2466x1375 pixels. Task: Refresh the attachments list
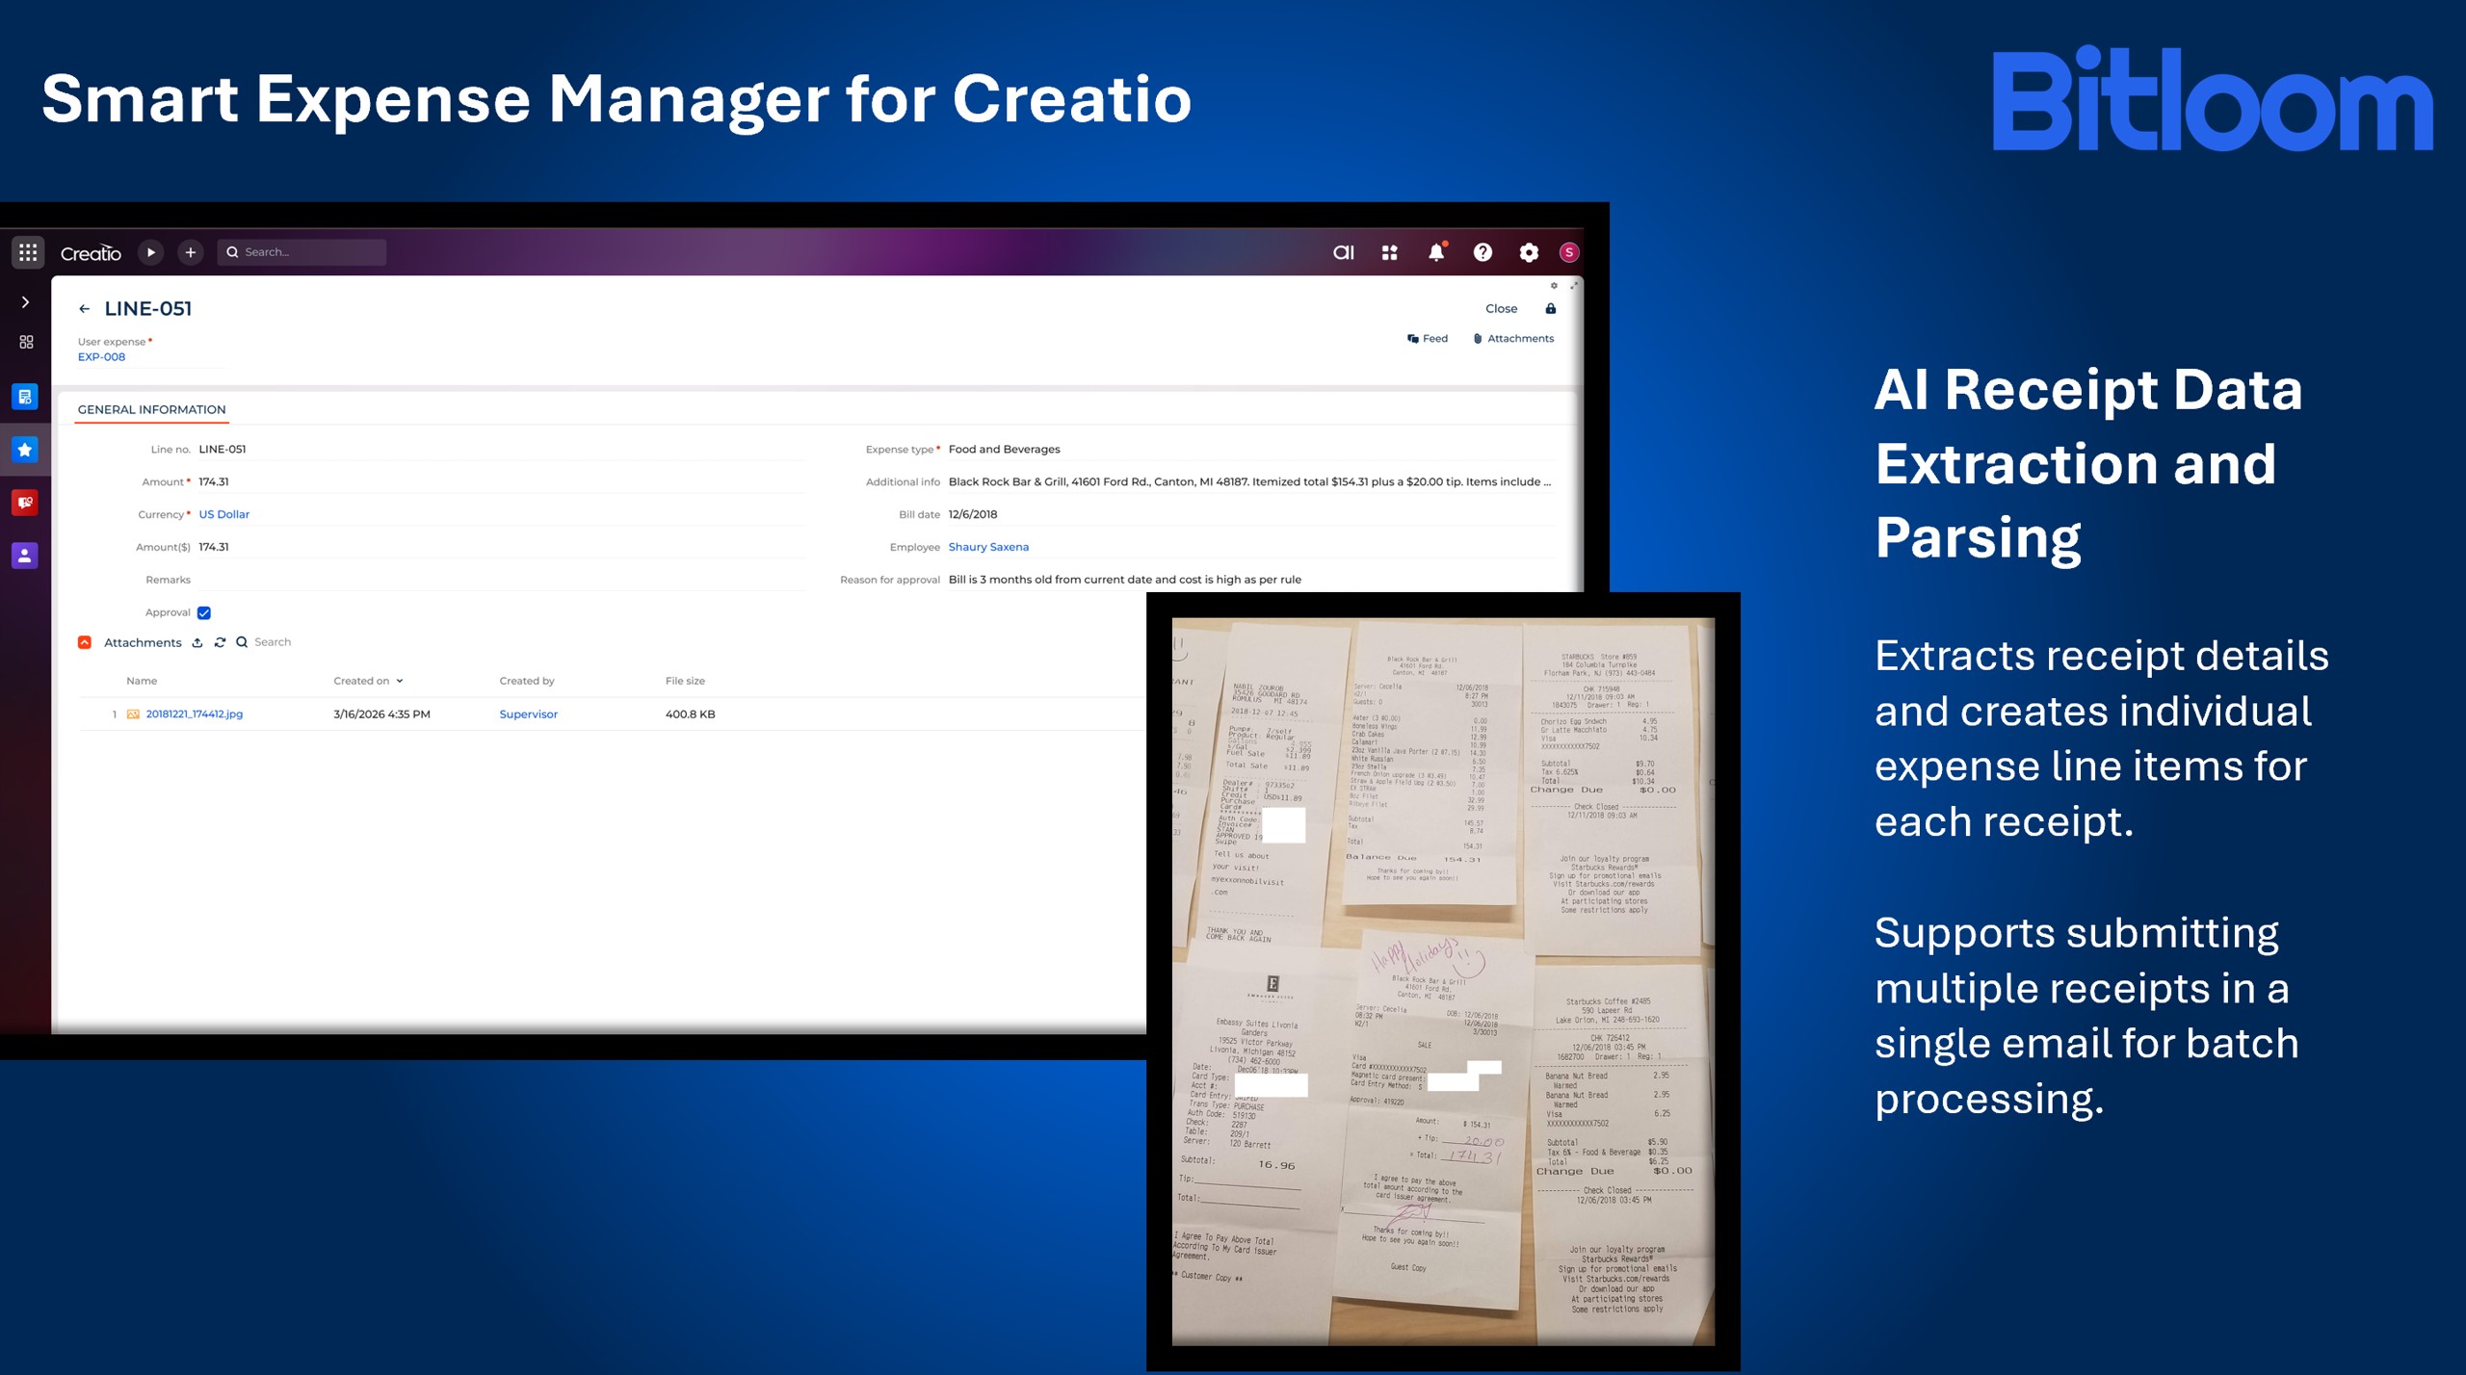pyautogui.click(x=220, y=642)
